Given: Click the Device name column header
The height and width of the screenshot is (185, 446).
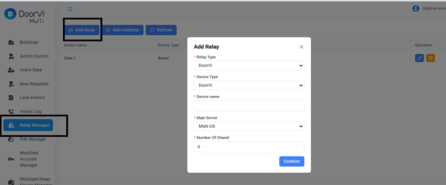Looking at the screenshot, I should 76,45.
